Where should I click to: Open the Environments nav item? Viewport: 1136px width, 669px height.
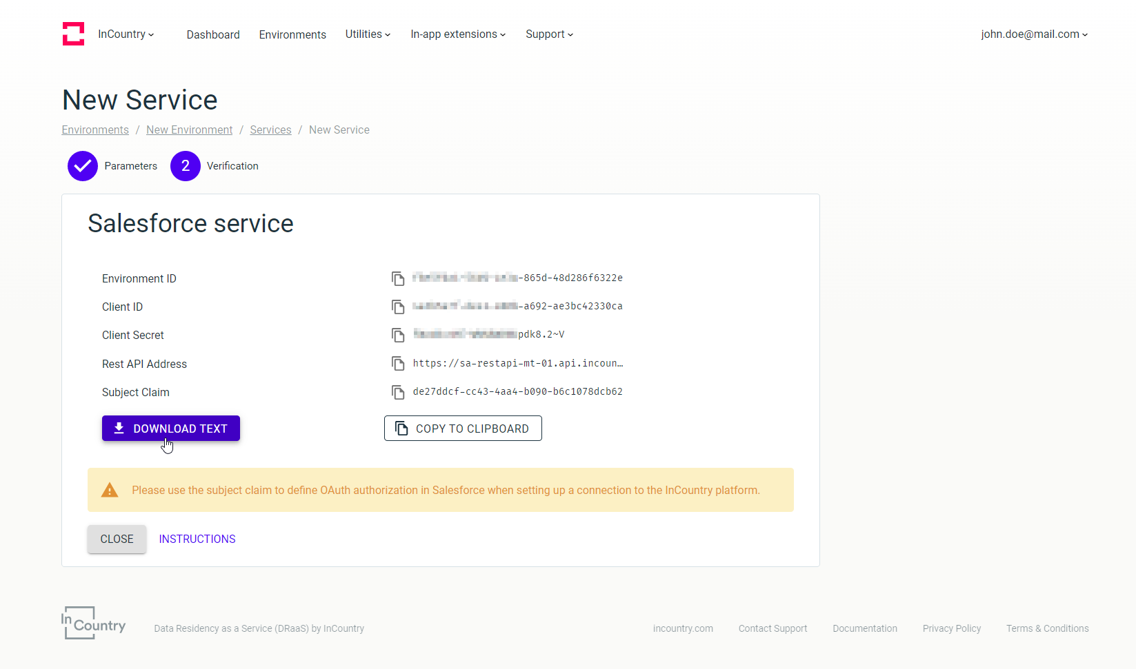point(292,34)
